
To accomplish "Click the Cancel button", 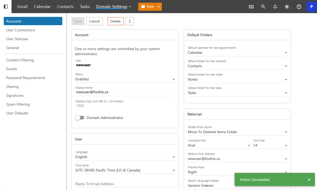I will 94,21.
